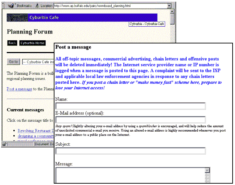
Task: Go to Cyburbia Home button
Action: pos(32,43)
